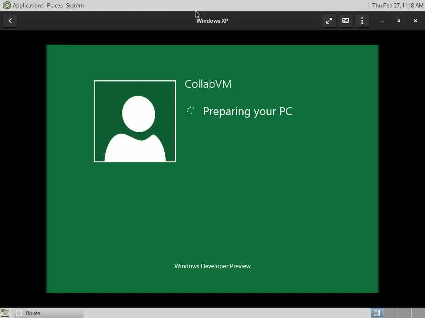Maximize the Windows XP Boxes window
Viewport: 425px width, 318px height.
(399, 21)
